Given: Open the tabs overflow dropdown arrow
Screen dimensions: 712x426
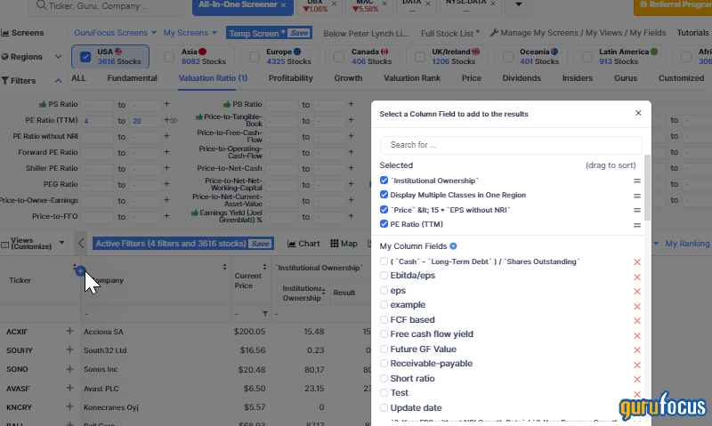Looking at the screenshot, I should point(518,4).
